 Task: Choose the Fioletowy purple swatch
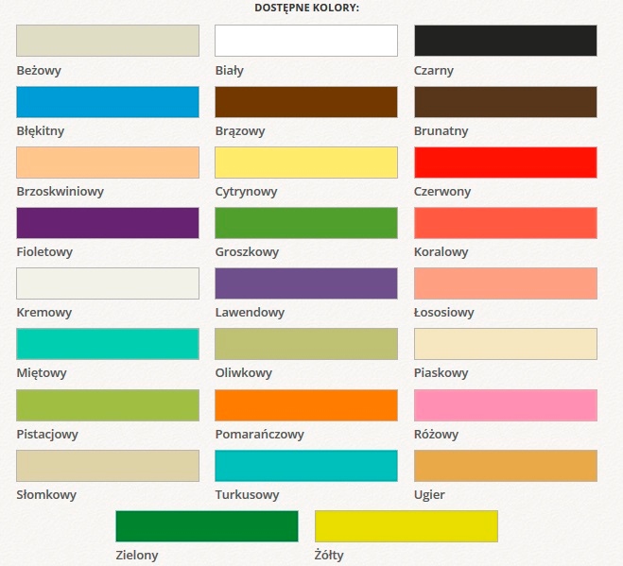(x=108, y=223)
